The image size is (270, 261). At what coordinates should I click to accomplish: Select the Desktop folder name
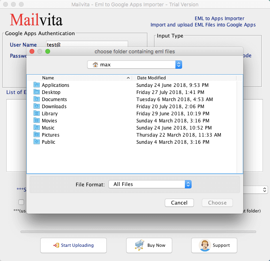tap(51, 92)
